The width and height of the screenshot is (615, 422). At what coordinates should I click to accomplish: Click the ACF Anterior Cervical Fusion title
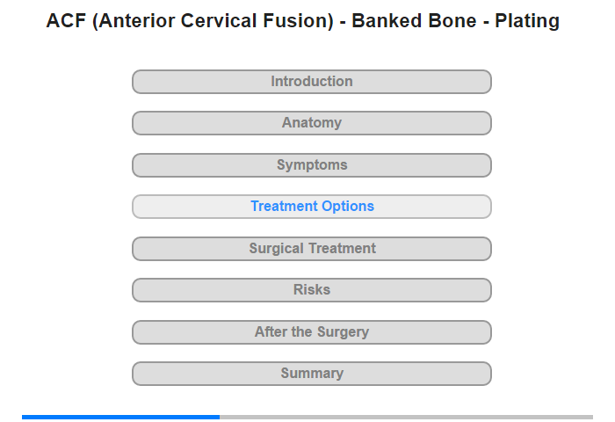(x=303, y=21)
